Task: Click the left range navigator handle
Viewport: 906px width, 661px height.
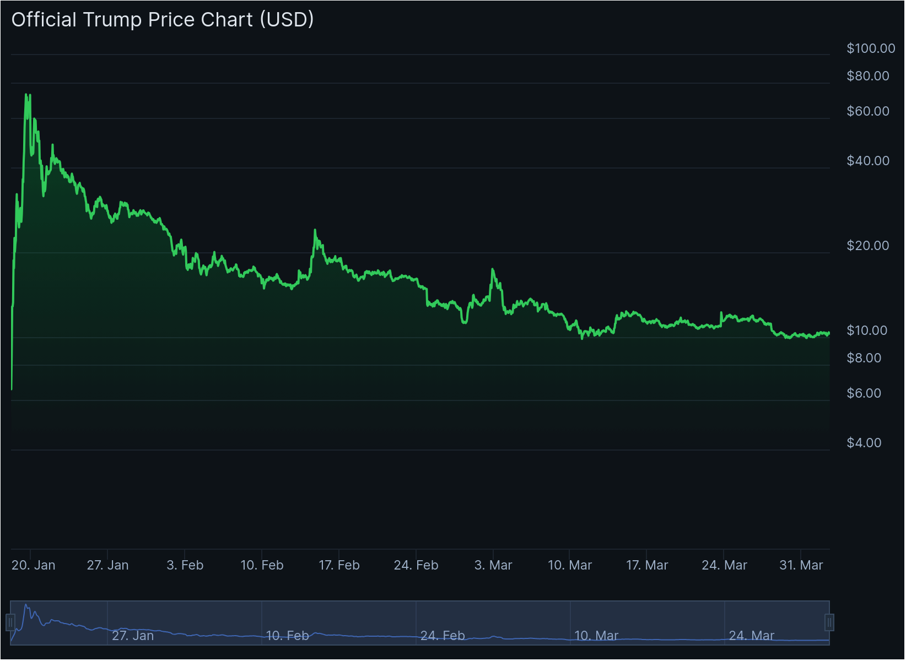Action: (10, 622)
